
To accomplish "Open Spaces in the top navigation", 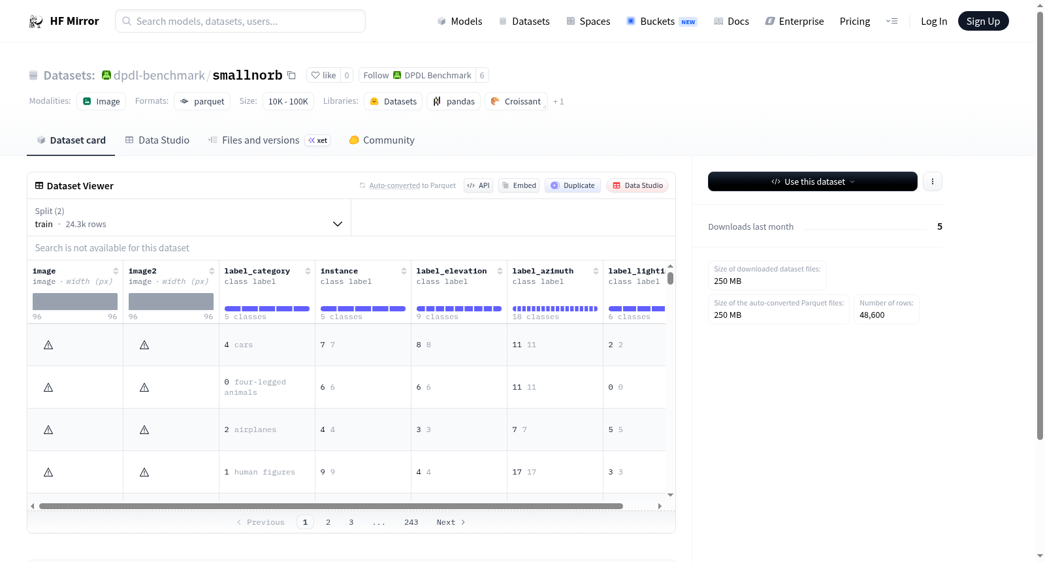I will pos(588,22).
